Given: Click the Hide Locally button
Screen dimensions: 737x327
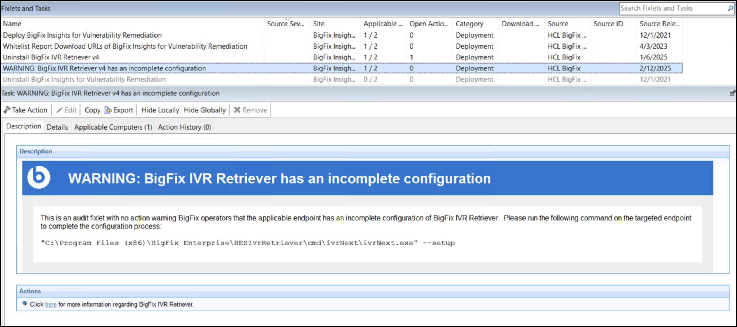Looking at the screenshot, I should pyautogui.click(x=160, y=110).
